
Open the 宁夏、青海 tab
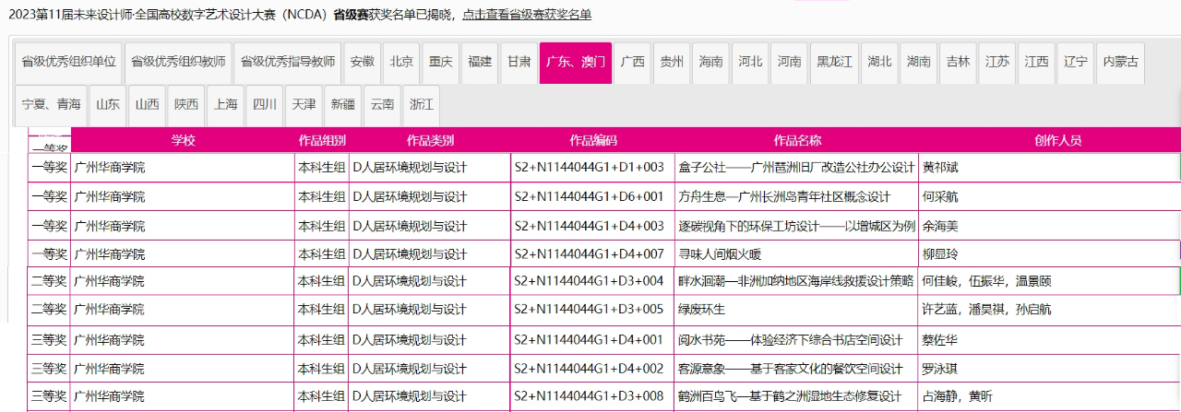[51, 105]
